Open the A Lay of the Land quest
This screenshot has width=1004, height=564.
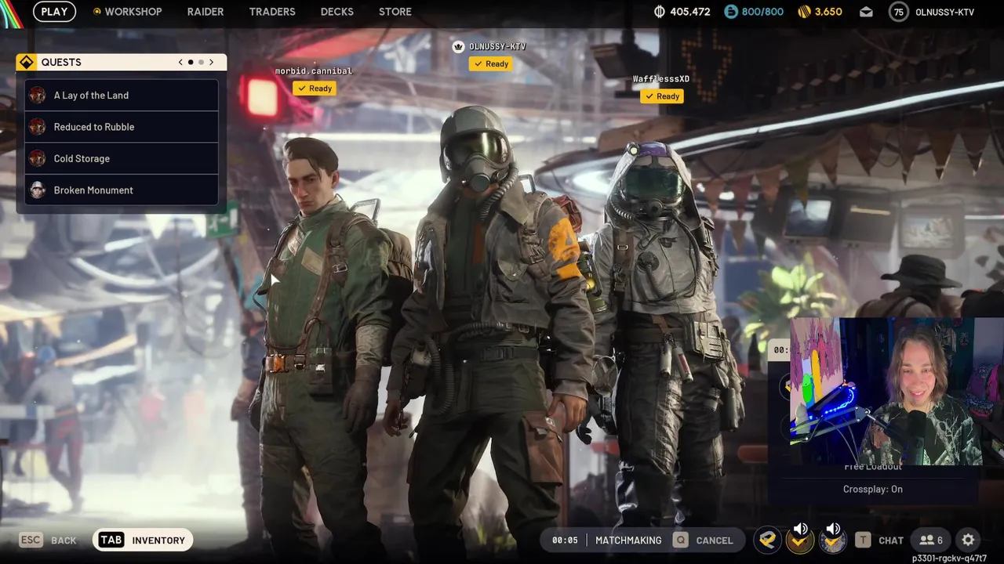[x=122, y=96]
